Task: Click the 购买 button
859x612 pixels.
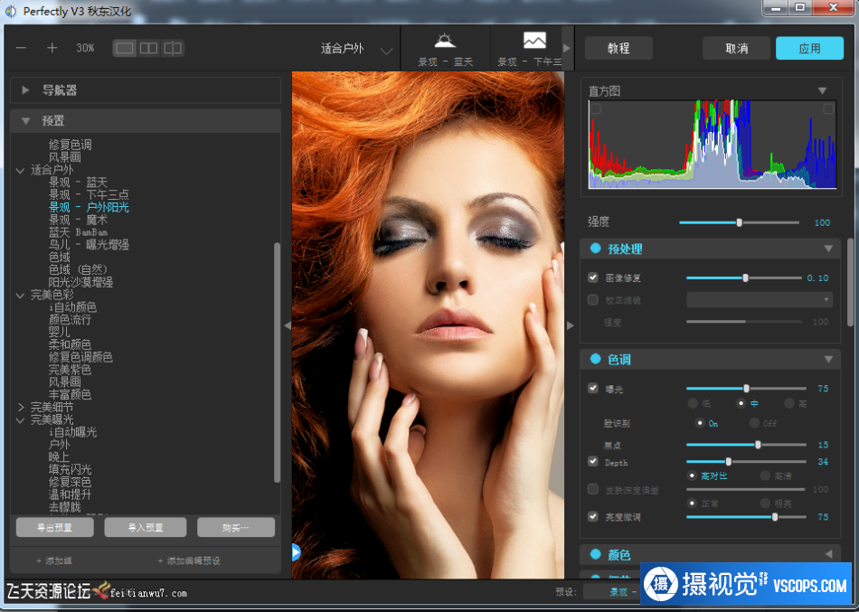Action: click(236, 528)
